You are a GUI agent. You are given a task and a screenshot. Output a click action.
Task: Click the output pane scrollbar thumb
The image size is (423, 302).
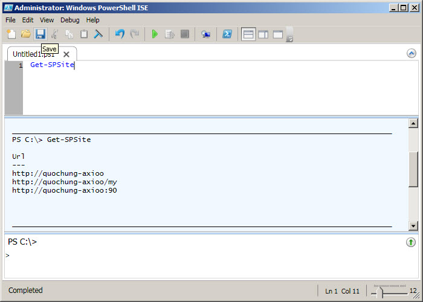coord(413,169)
